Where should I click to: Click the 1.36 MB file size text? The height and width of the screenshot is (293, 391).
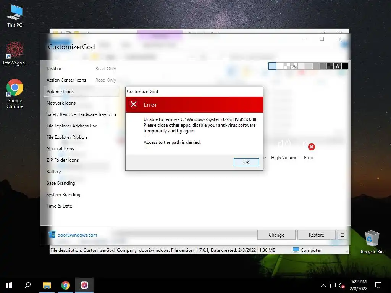pyautogui.click(x=267, y=250)
